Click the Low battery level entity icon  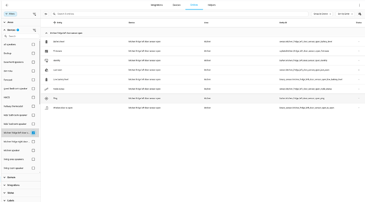click(47, 80)
